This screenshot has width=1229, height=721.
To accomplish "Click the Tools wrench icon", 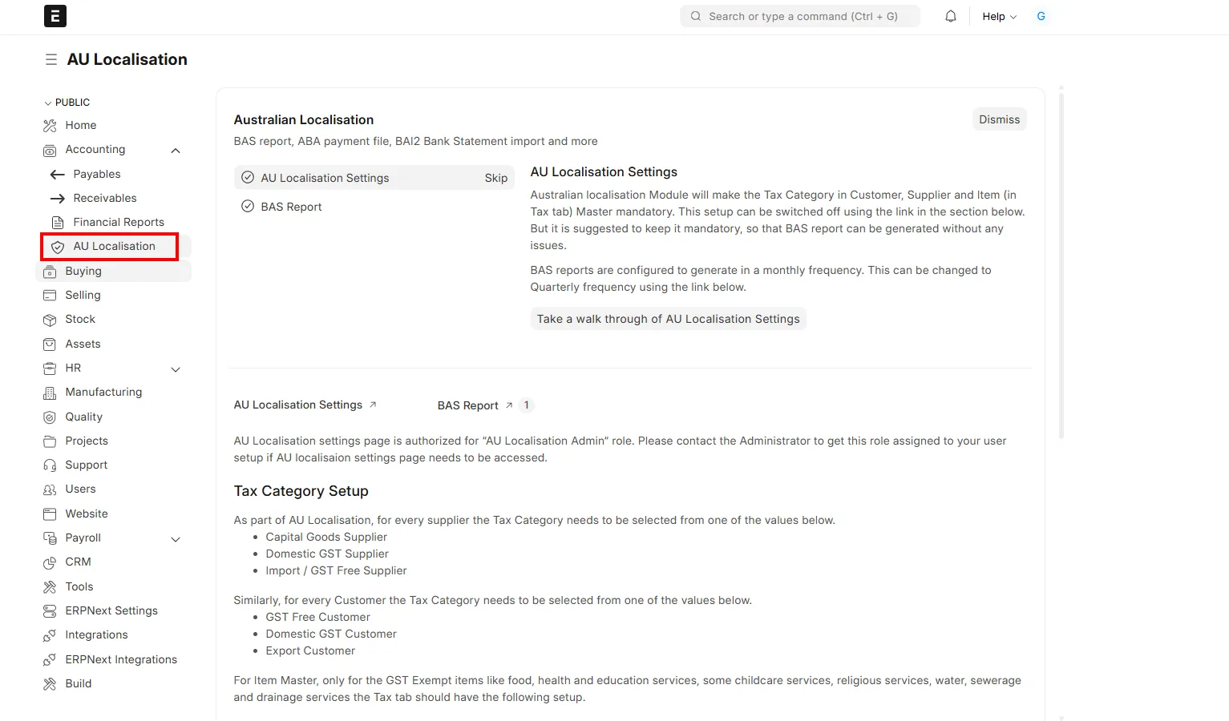I will pyautogui.click(x=50, y=587).
